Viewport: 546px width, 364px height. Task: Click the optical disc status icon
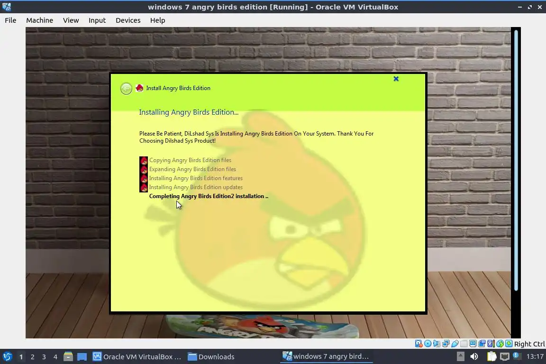point(428,344)
